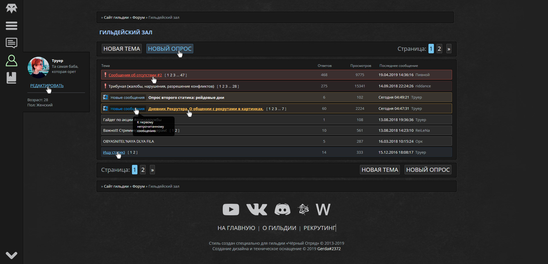548x264 pixels.
Task: Click the wolf logo in the sidebar
Action: pos(12,8)
